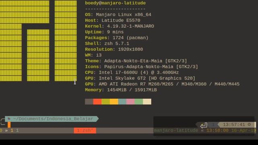Click the cream color block in palette

pos(147,101)
